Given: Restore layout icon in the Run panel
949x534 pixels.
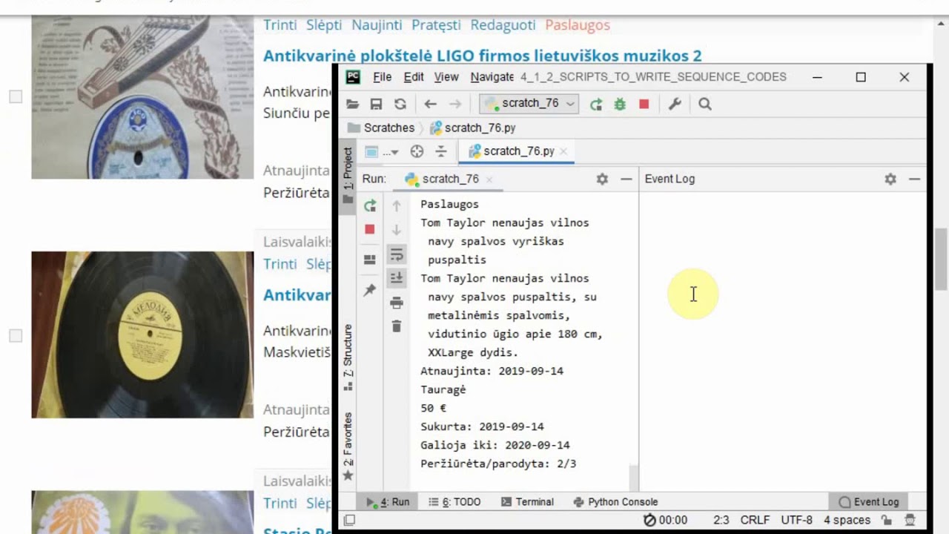Looking at the screenshot, I should pyautogui.click(x=370, y=260).
